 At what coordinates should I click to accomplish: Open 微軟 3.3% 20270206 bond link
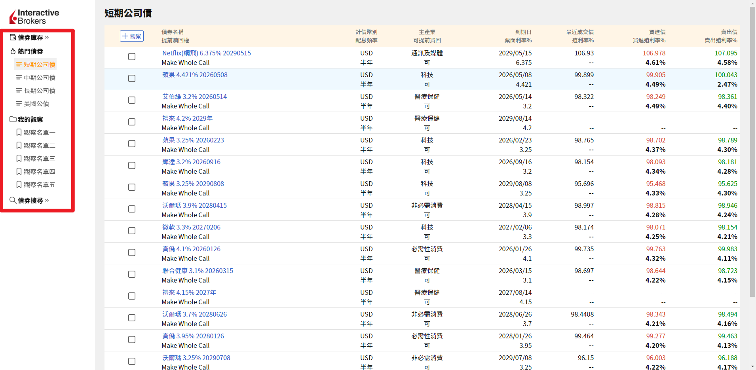pos(191,227)
